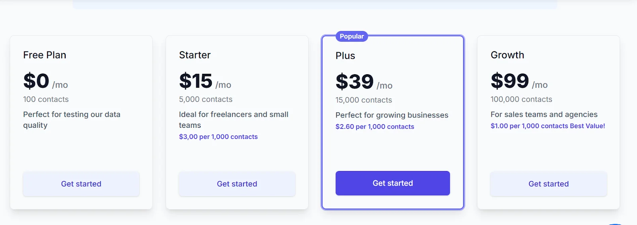Click the Popular badge on the Plus card
This screenshot has height=225, width=637.
(352, 37)
